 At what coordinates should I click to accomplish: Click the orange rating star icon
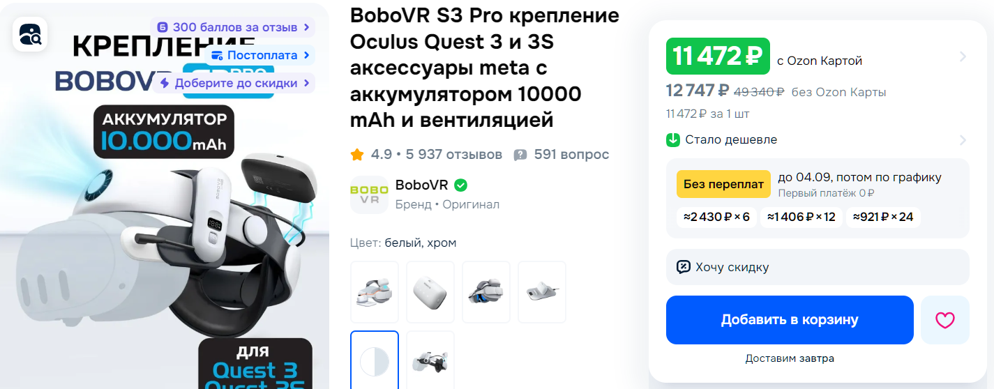357,154
